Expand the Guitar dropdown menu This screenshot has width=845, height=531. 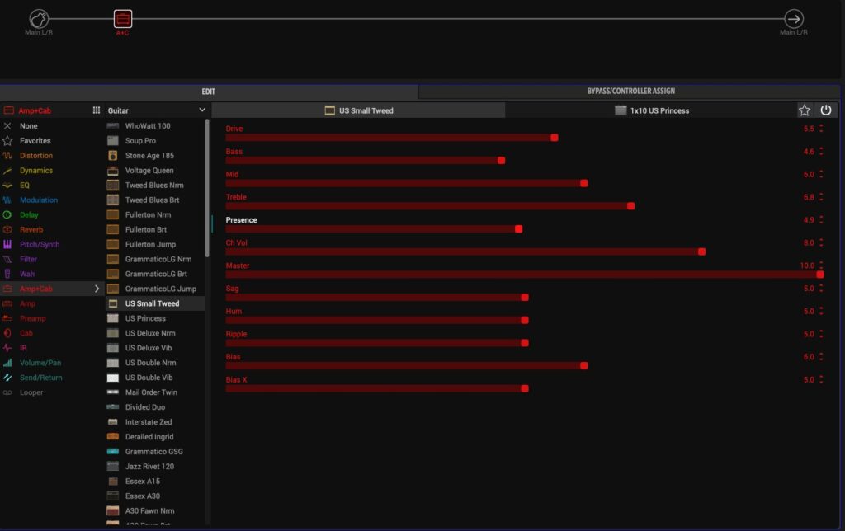pos(202,110)
